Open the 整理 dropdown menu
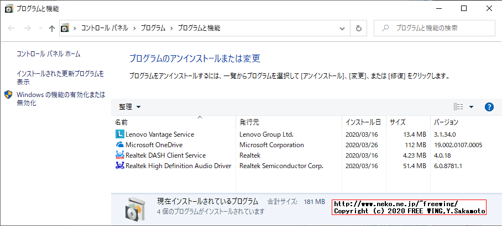The width and height of the screenshot is (502, 226). pos(130,107)
